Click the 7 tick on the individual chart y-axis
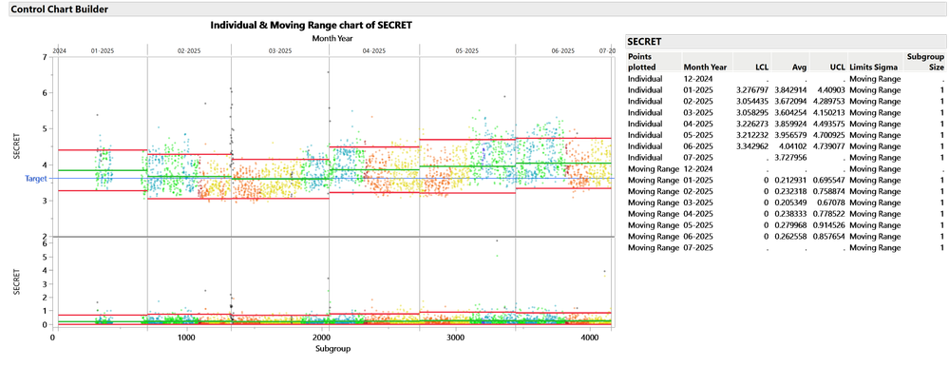 [45, 58]
